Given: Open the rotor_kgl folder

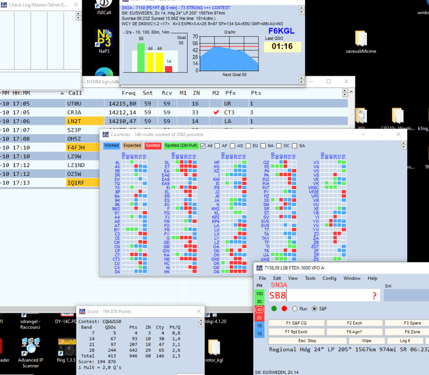Looking at the screenshot, I should coord(214,349).
